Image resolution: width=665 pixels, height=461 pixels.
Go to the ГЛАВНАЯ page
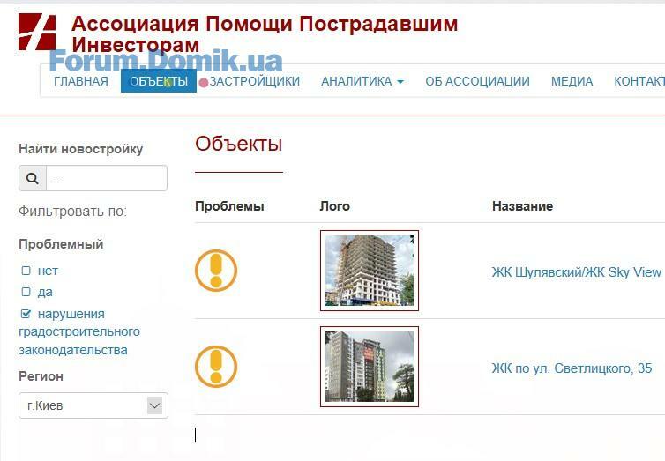[81, 81]
